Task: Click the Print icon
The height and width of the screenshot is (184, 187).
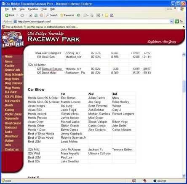Action: tap(92, 15)
